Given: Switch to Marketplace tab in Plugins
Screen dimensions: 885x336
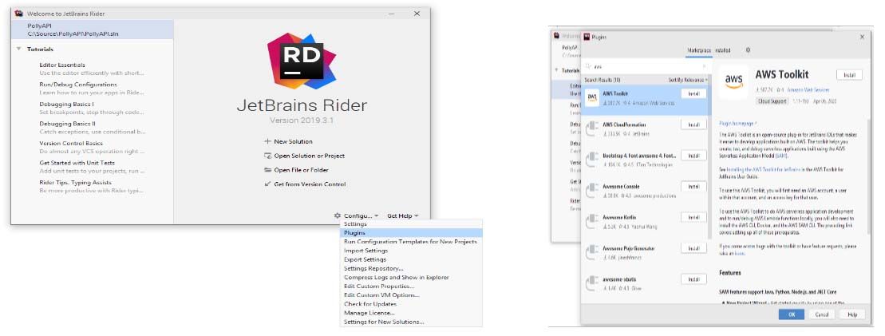Looking at the screenshot, I should click(699, 50).
